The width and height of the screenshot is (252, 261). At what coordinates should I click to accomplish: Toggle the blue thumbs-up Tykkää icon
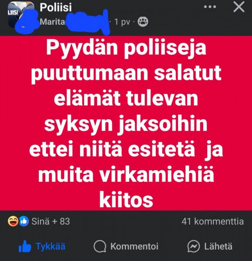pos(25,246)
